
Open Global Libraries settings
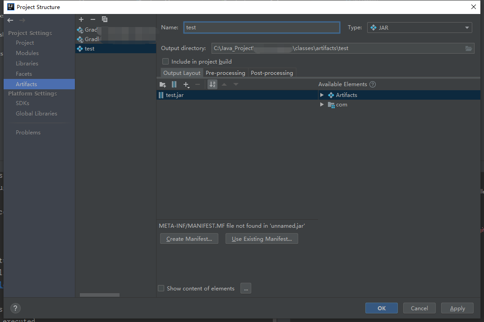point(37,114)
